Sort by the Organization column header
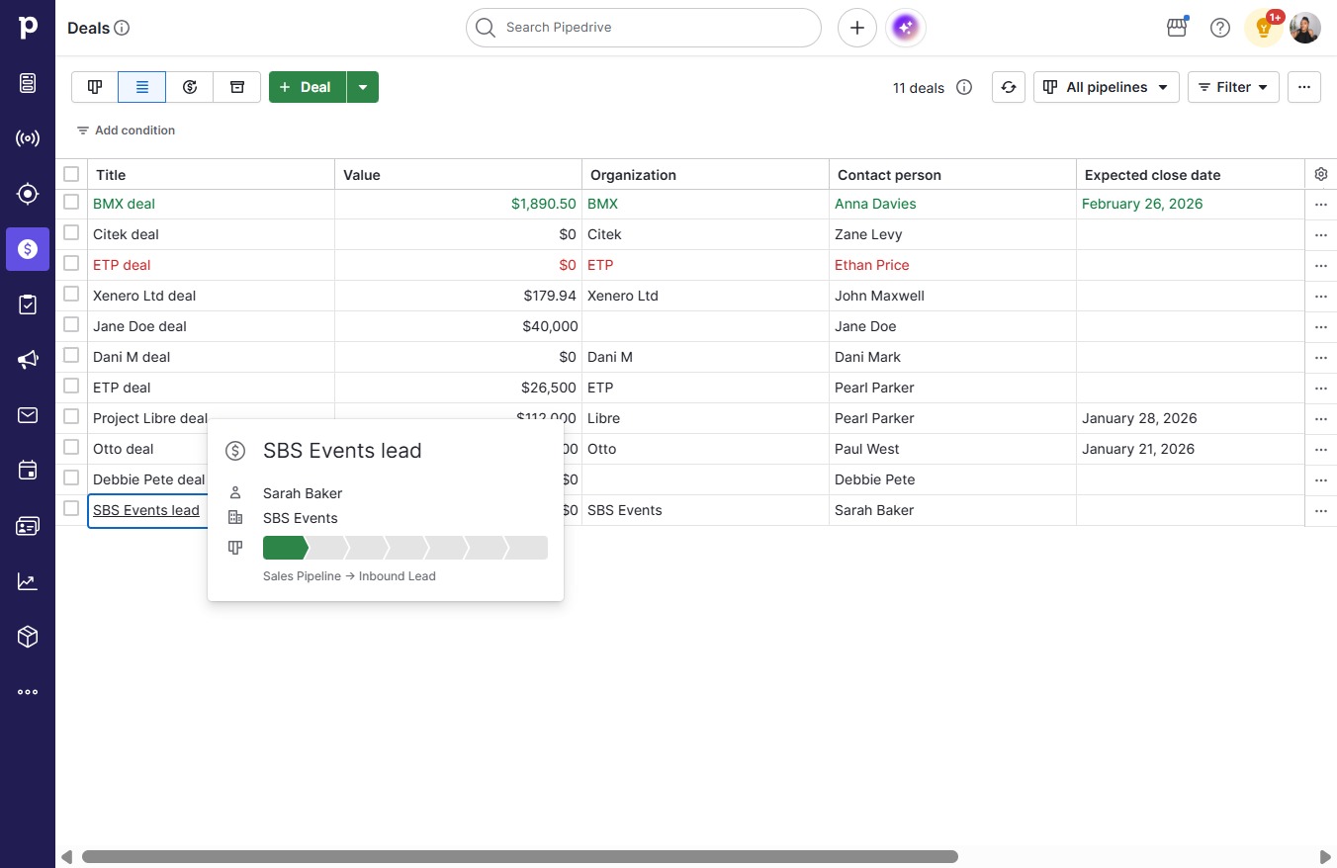Viewport: 1337px width, 868px height. click(705, 175)
